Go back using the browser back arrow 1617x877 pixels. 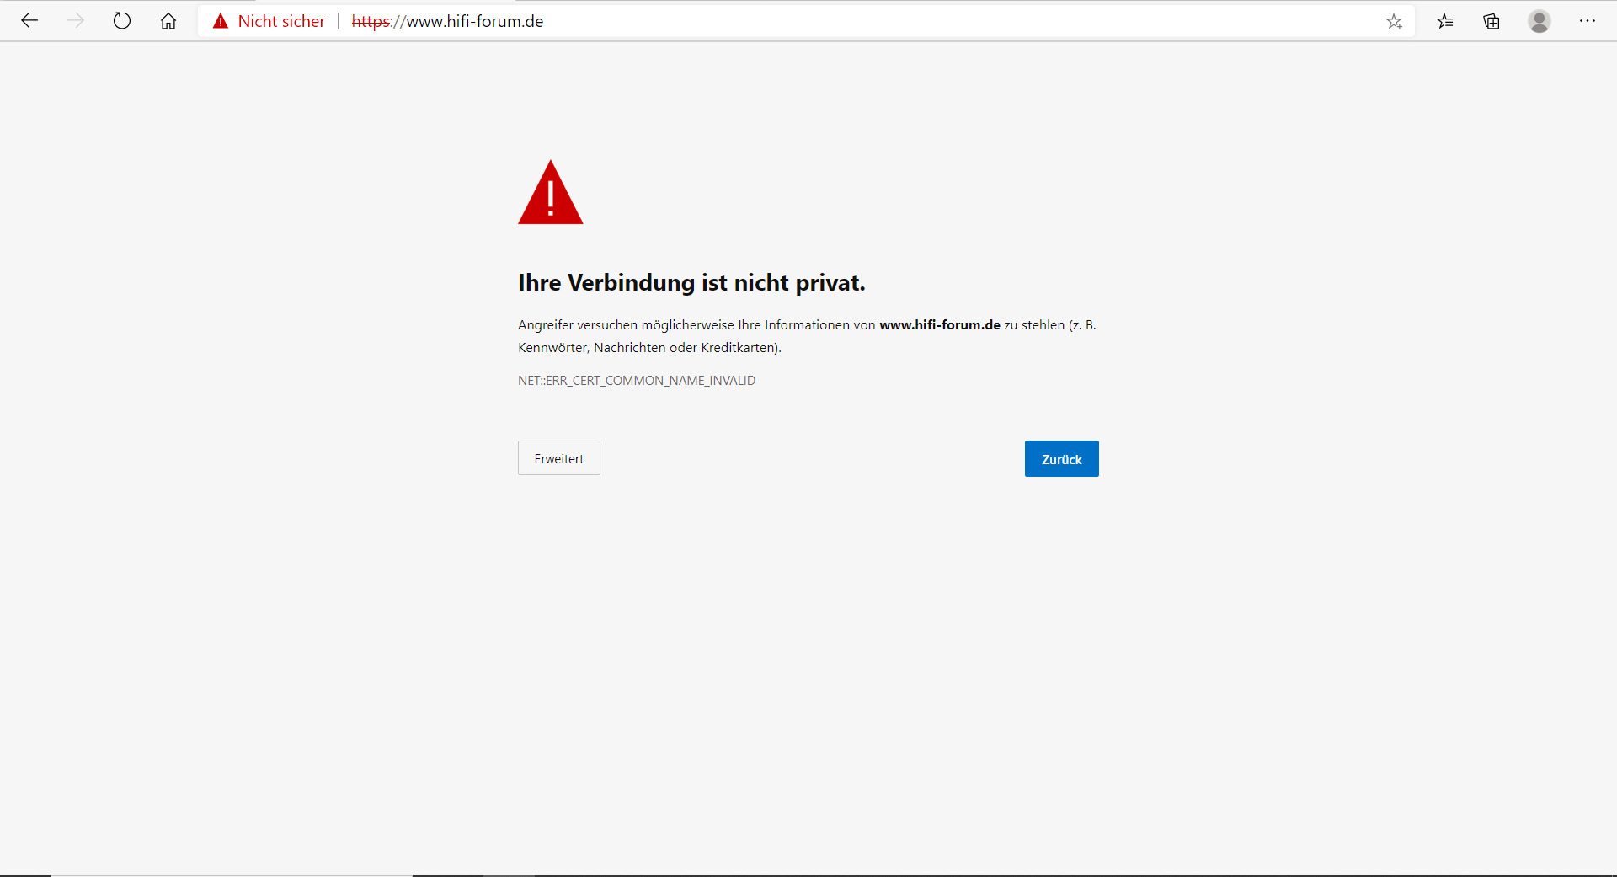pos(29,21)
